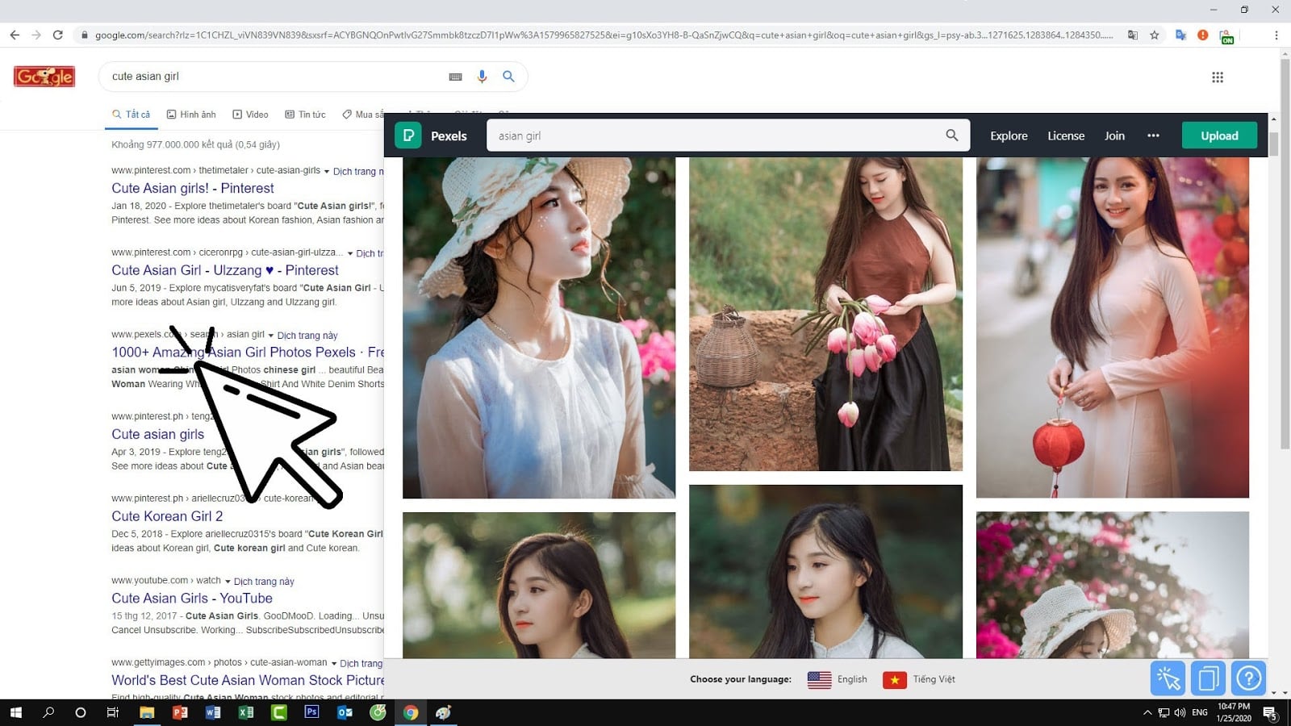Click 'Dịch trang này' beside the YouTube result
Screen dimensions: 1291x726
(264, 582)
